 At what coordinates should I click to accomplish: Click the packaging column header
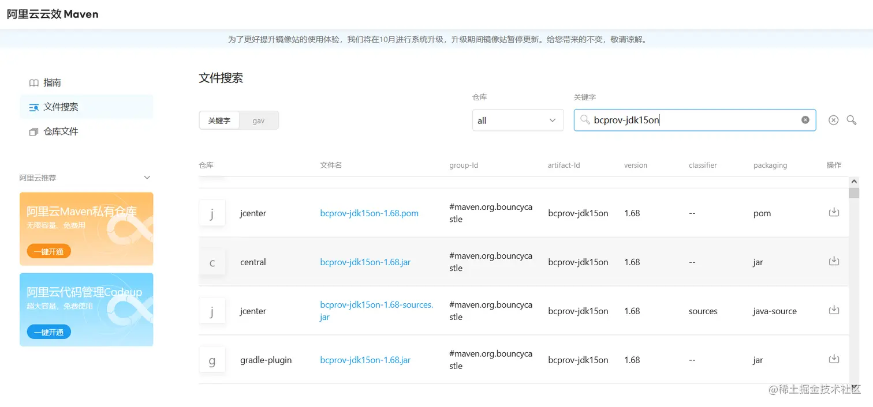click(770, 165)
